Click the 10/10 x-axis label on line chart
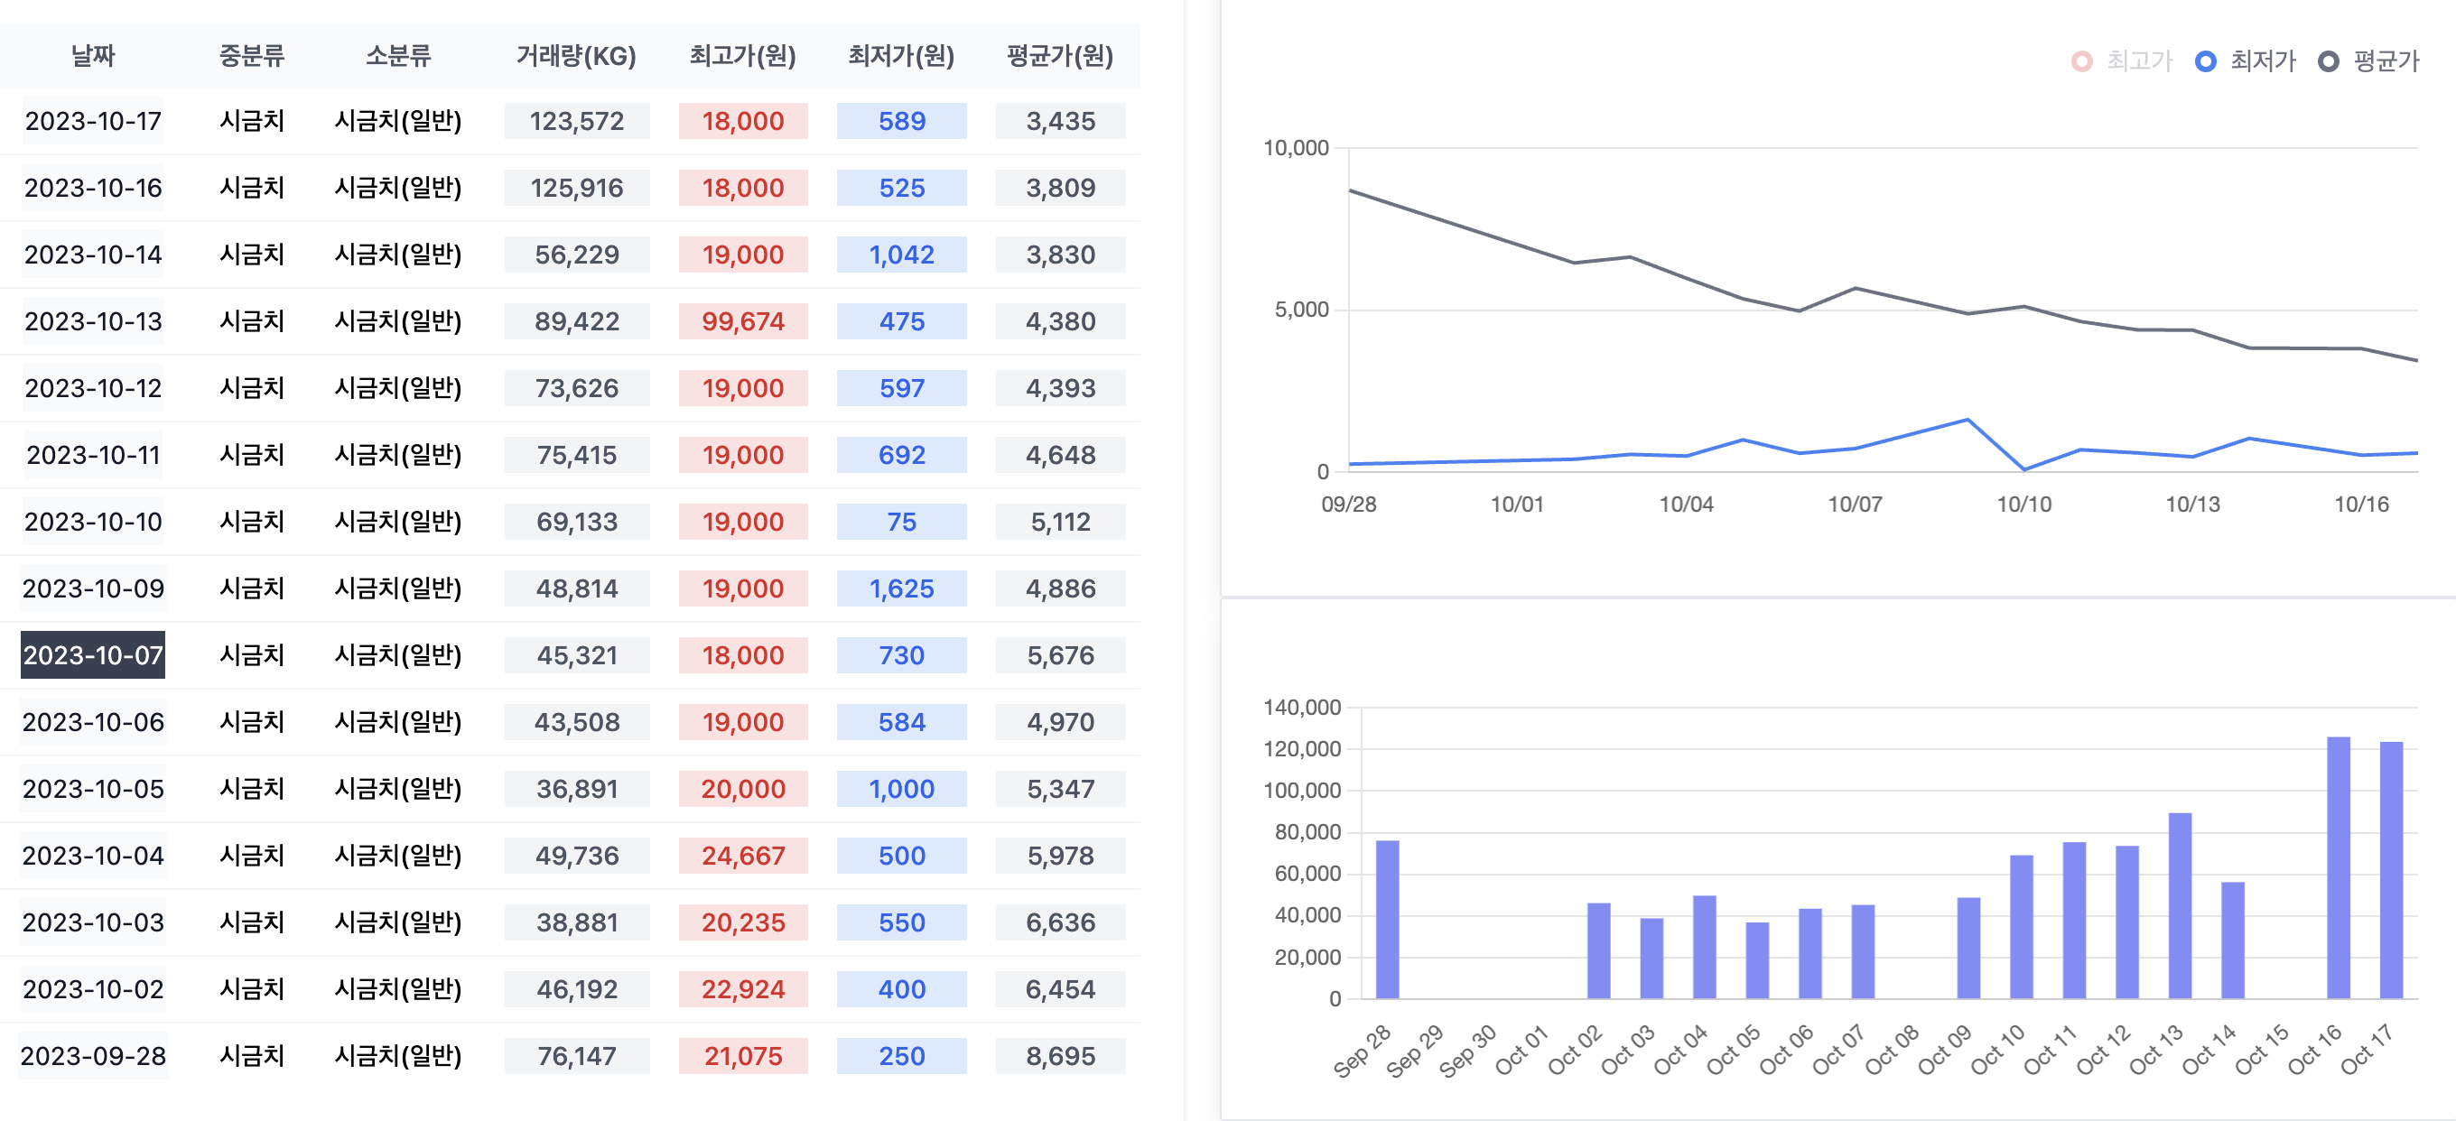The height and width of the screenshot is (1121, 2456). point(2024,505)
